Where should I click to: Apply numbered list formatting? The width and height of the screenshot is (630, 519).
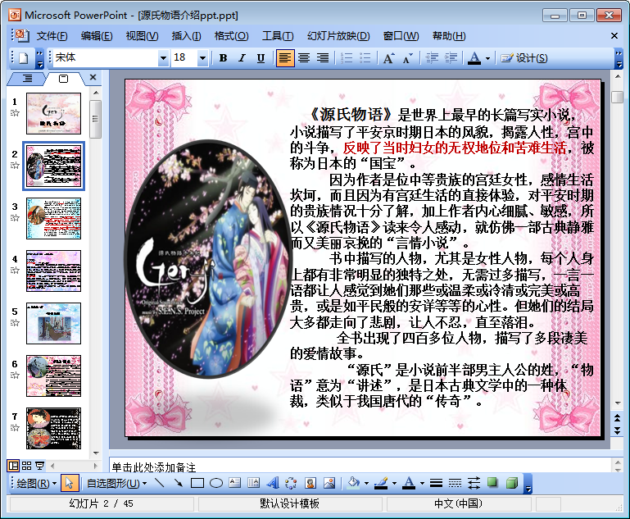pos(347,58)
